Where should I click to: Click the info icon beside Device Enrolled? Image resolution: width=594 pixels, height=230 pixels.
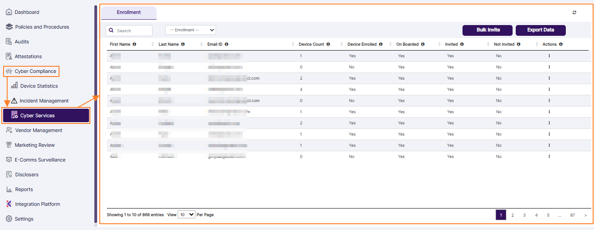tap(381, 44)
